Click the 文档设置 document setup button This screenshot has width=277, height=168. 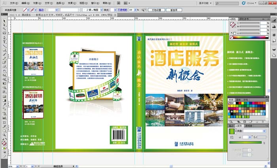pyautogui.click(x=157, y=10)
